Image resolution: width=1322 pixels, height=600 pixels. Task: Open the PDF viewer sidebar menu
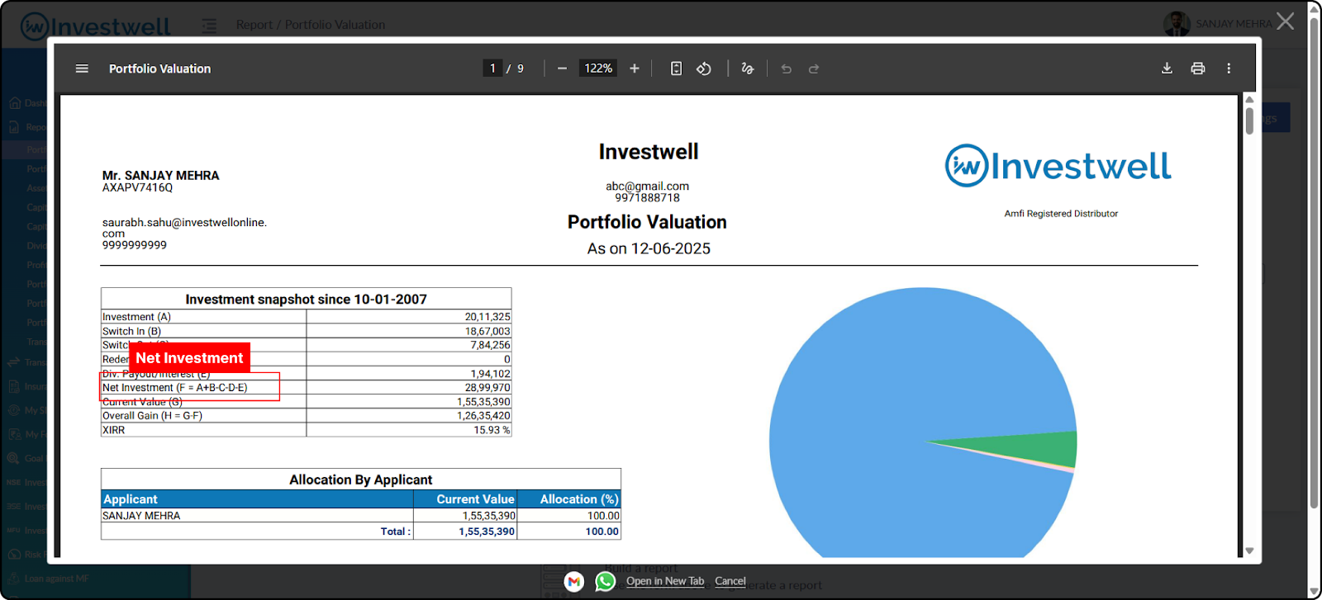click(82, 69)
